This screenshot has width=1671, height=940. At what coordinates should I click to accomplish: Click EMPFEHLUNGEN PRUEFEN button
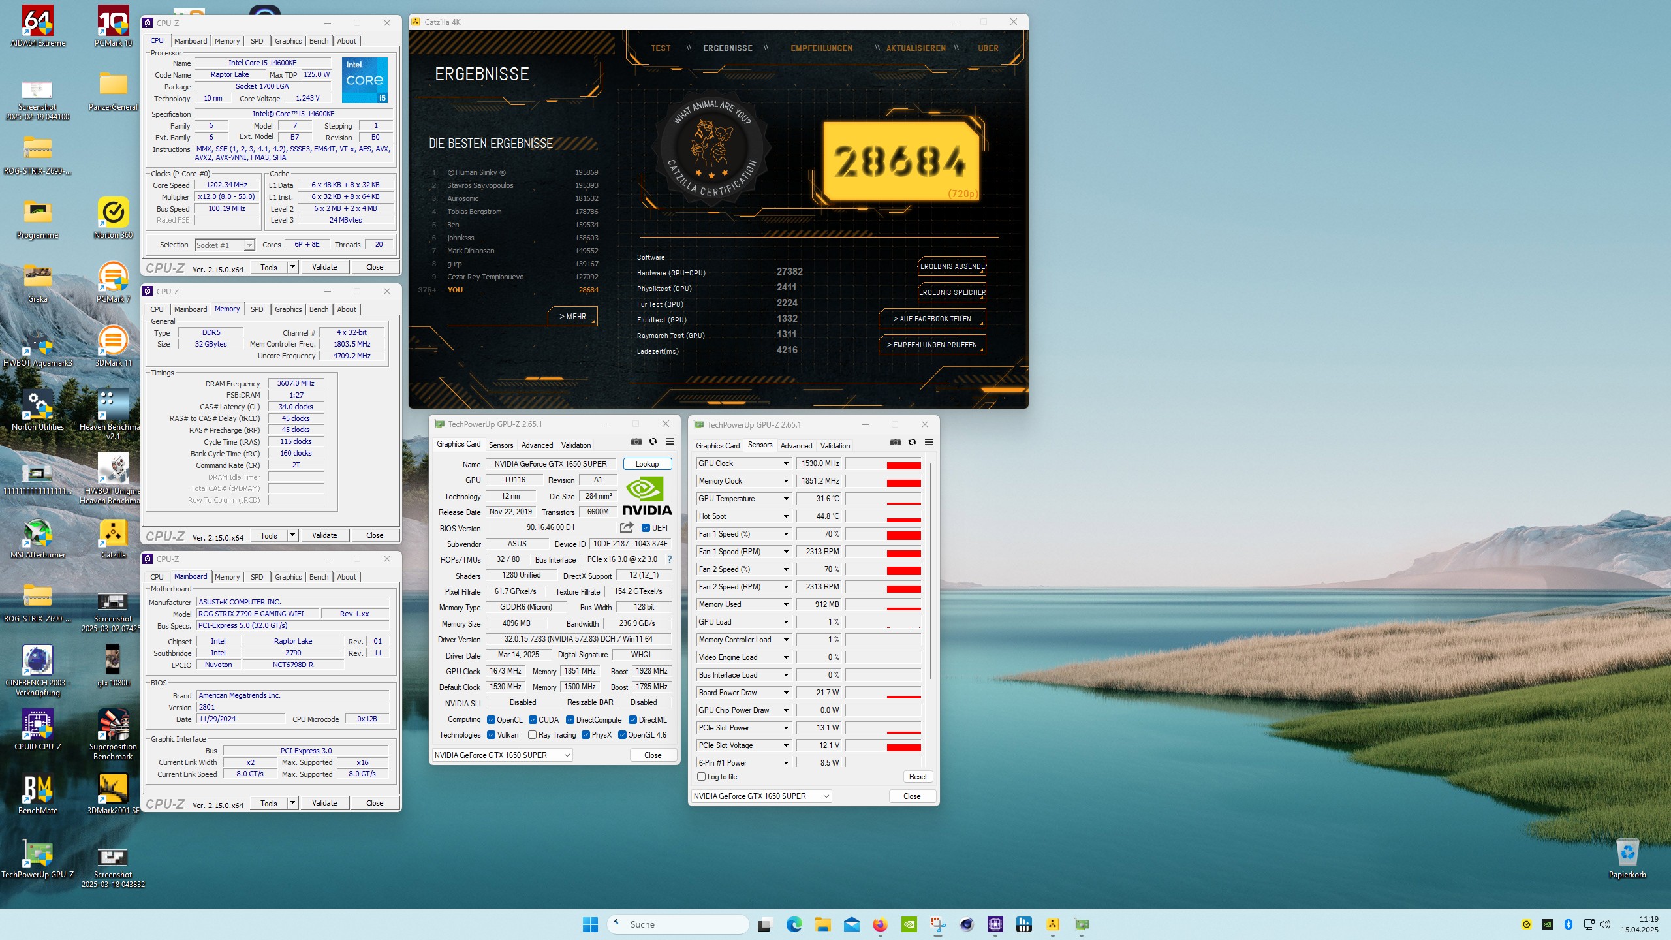point(932,345)
